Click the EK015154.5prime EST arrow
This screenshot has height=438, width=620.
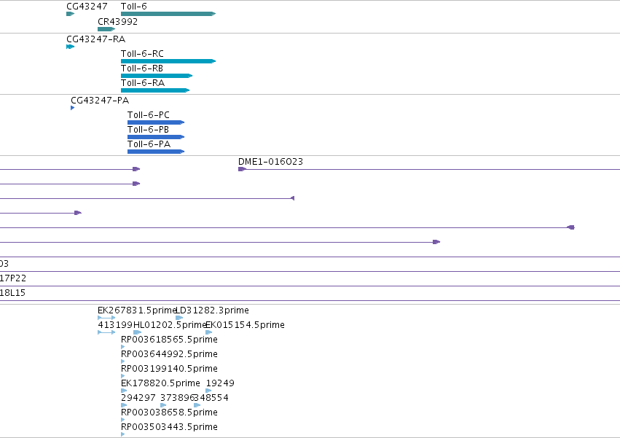tap(209, 332)
